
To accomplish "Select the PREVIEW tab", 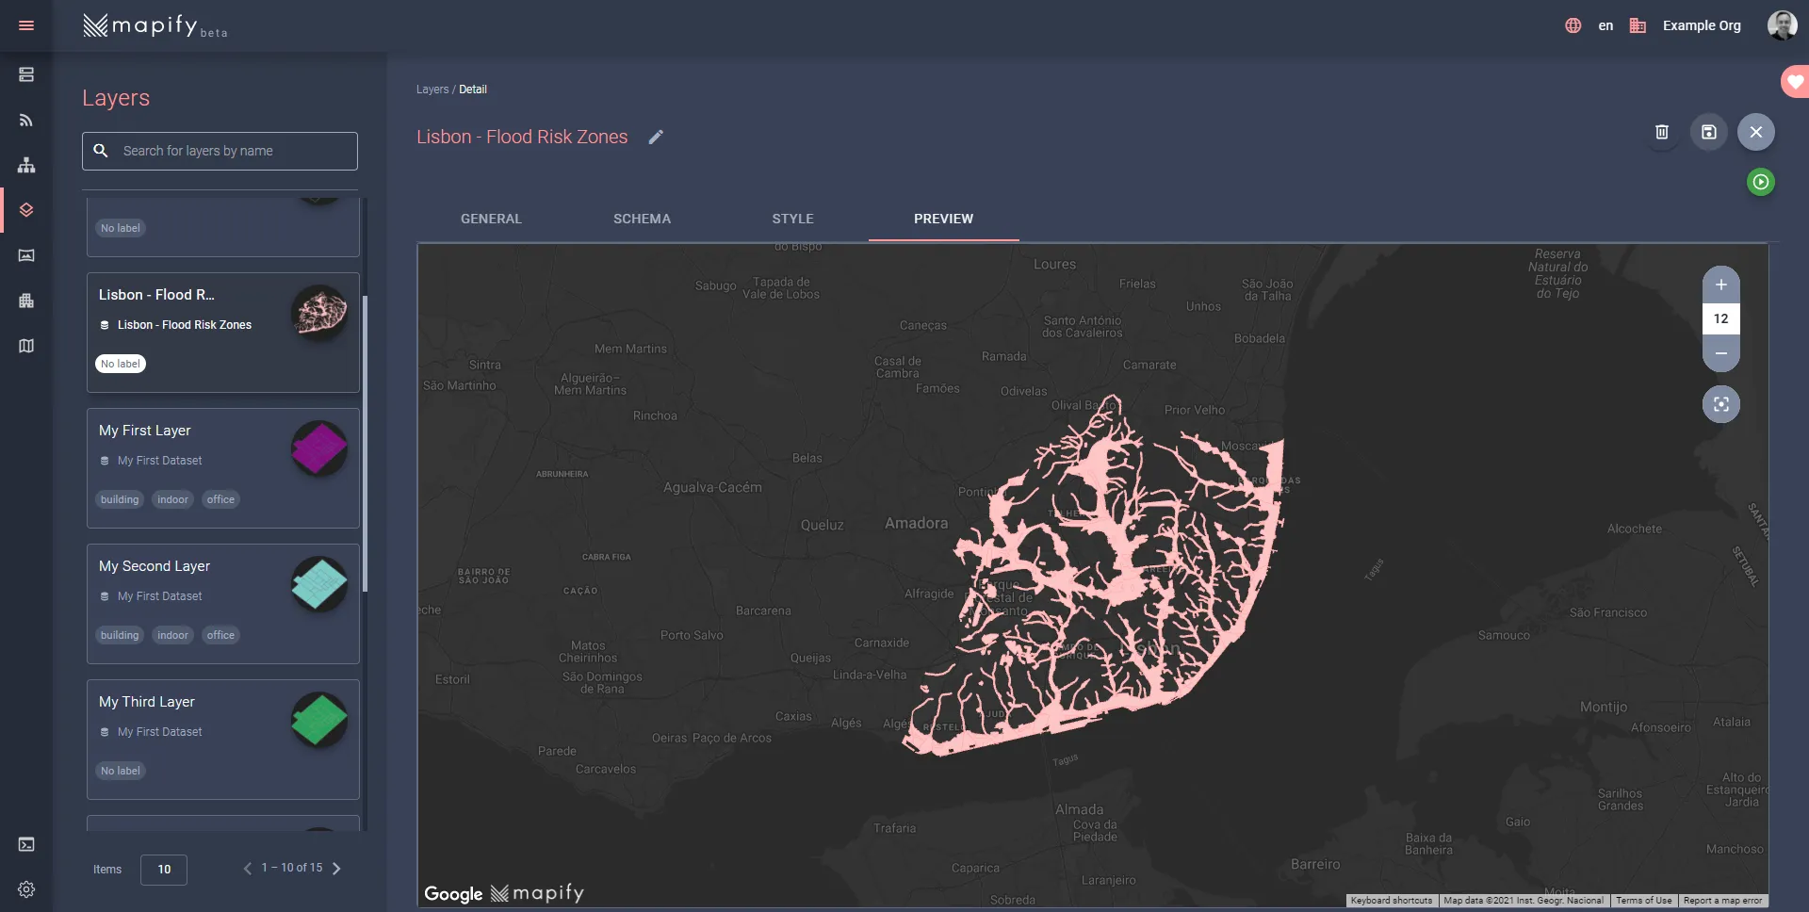I will tap(943, 219).
